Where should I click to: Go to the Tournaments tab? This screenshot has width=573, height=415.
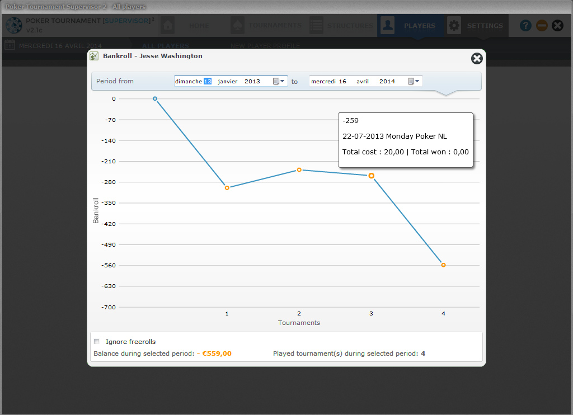(x=267, y=26)
